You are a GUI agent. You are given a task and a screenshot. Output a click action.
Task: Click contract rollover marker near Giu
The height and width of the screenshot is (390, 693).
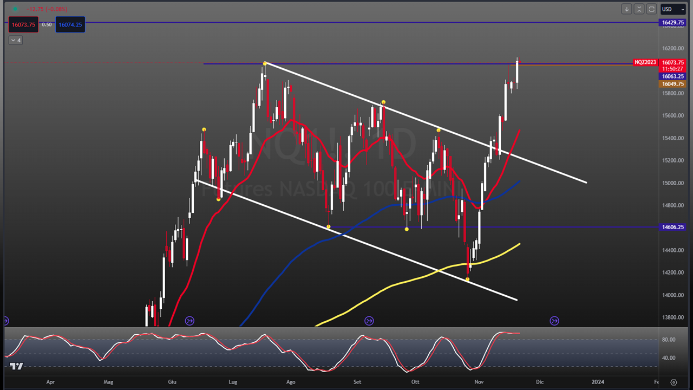[x=189, y=321]
